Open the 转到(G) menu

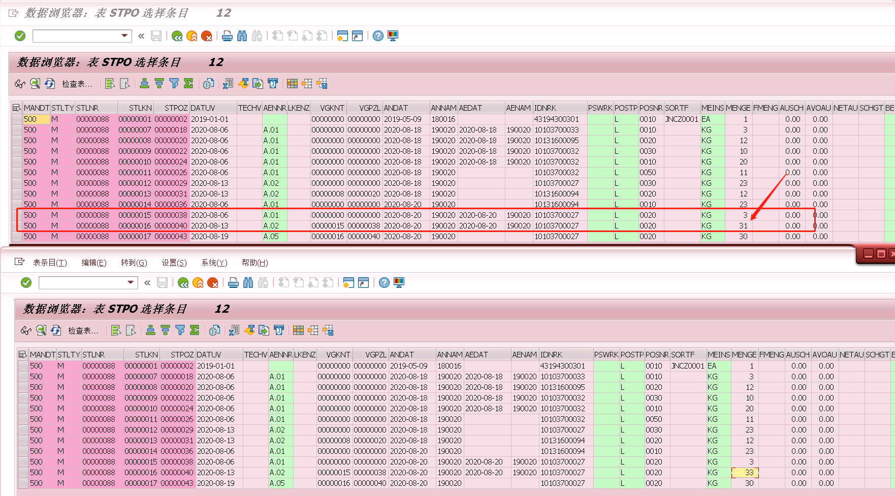pos(134,262)
